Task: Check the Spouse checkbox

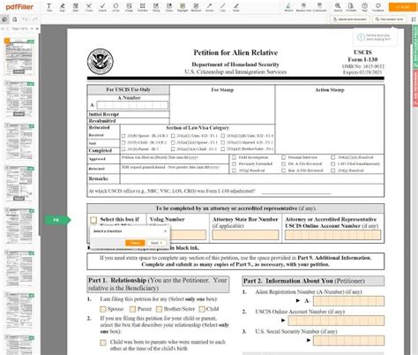Action: [x=103, y=309]
